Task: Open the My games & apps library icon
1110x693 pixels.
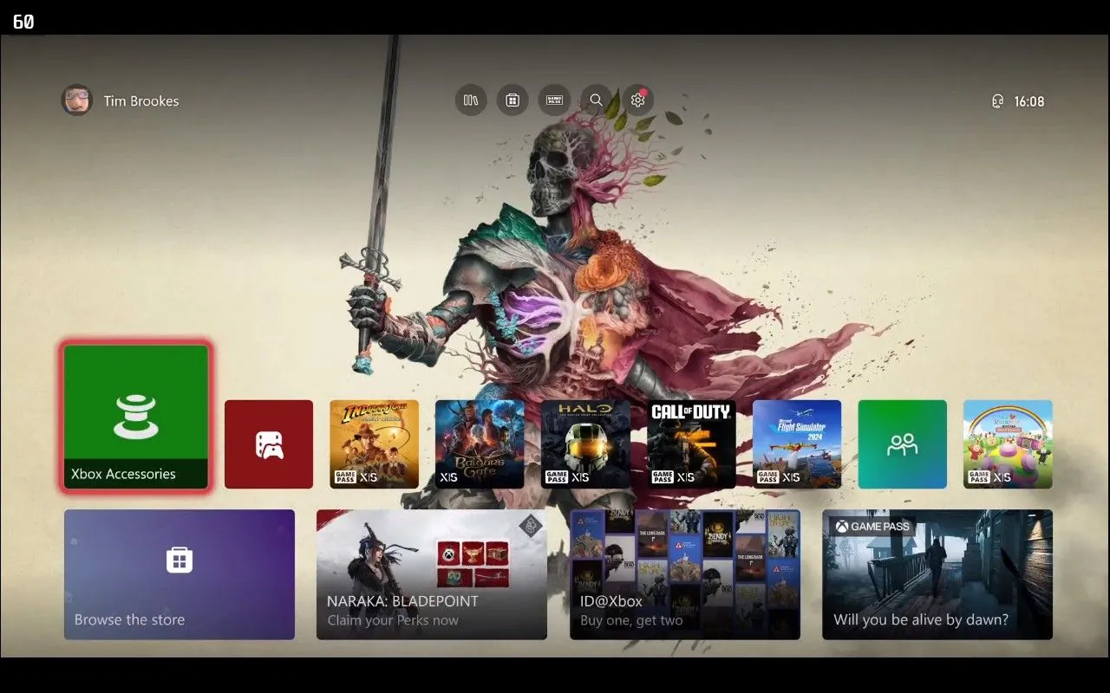Action: [470, 100]
